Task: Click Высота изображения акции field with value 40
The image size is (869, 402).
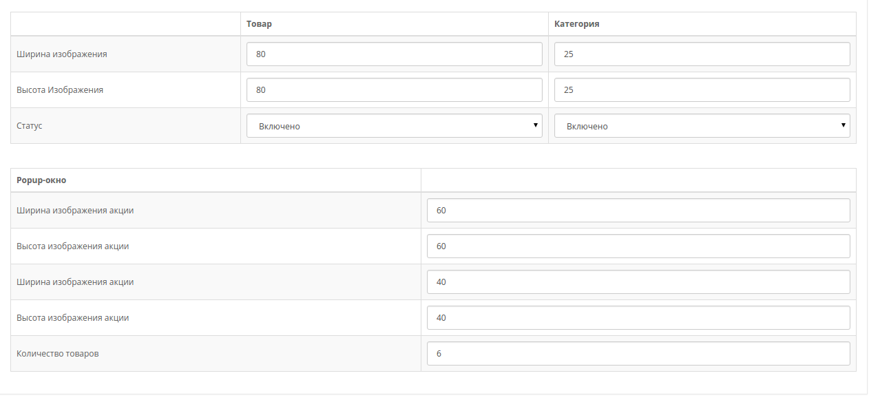Action: (638, 318)
